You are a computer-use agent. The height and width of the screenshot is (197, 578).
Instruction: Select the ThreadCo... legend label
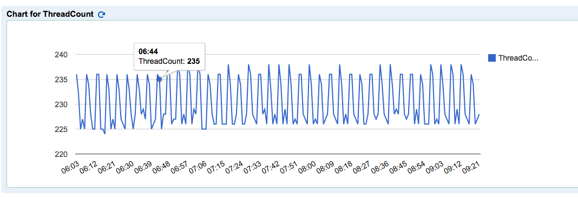tap(518, 58)
